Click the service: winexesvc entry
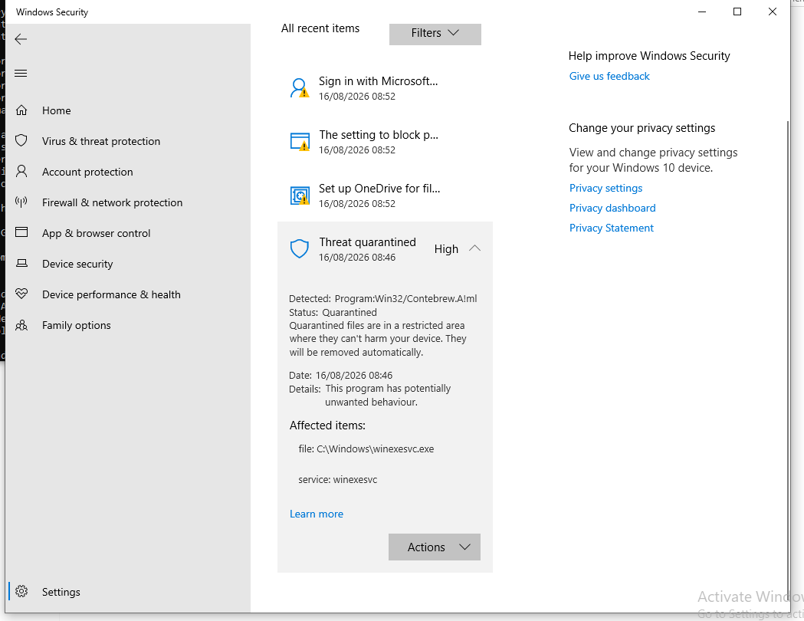This screenshot has height=621, width=804. point(338,479)
